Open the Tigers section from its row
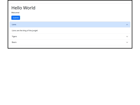This screenshot has width=140, height=105. pyautogui.click(x=70, y=37)
